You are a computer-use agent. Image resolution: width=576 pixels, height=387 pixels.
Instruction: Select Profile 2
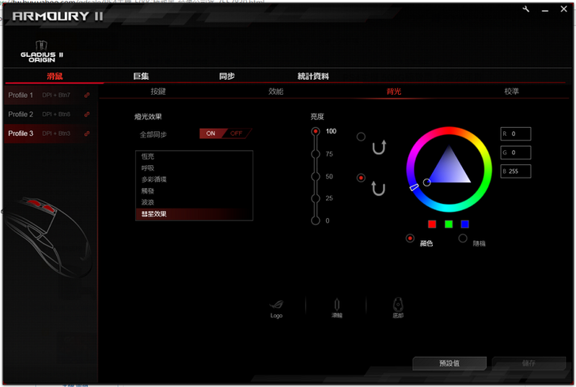(50, 114)
